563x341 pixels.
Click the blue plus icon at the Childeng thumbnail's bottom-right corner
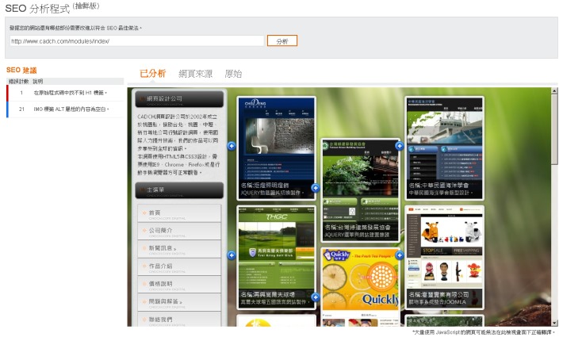(315, 188)
